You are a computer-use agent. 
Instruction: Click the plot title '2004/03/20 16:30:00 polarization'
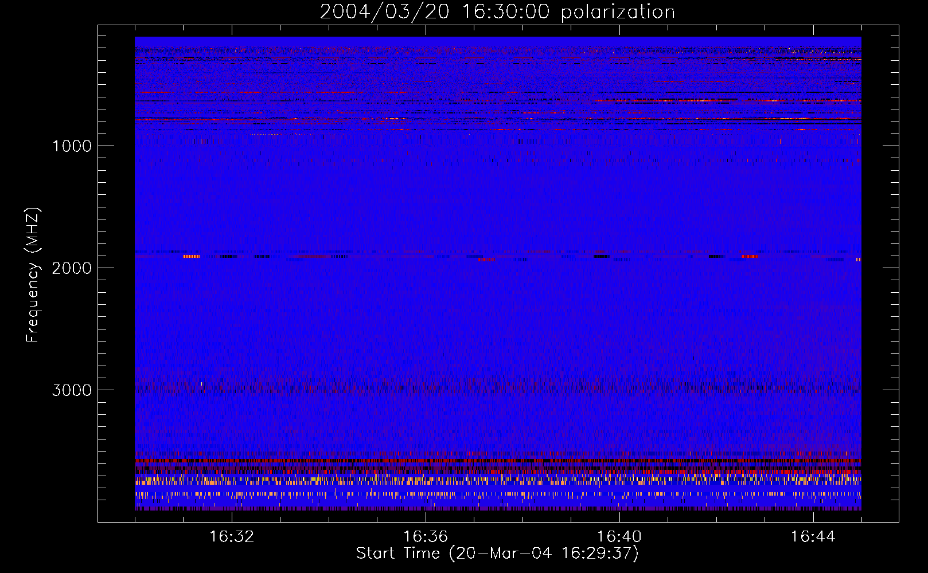(x=497, y=11)
